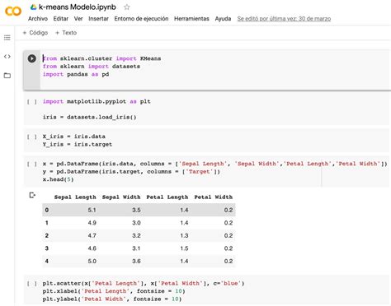Run the plt.scatter cell bracket

pos(32,284)
